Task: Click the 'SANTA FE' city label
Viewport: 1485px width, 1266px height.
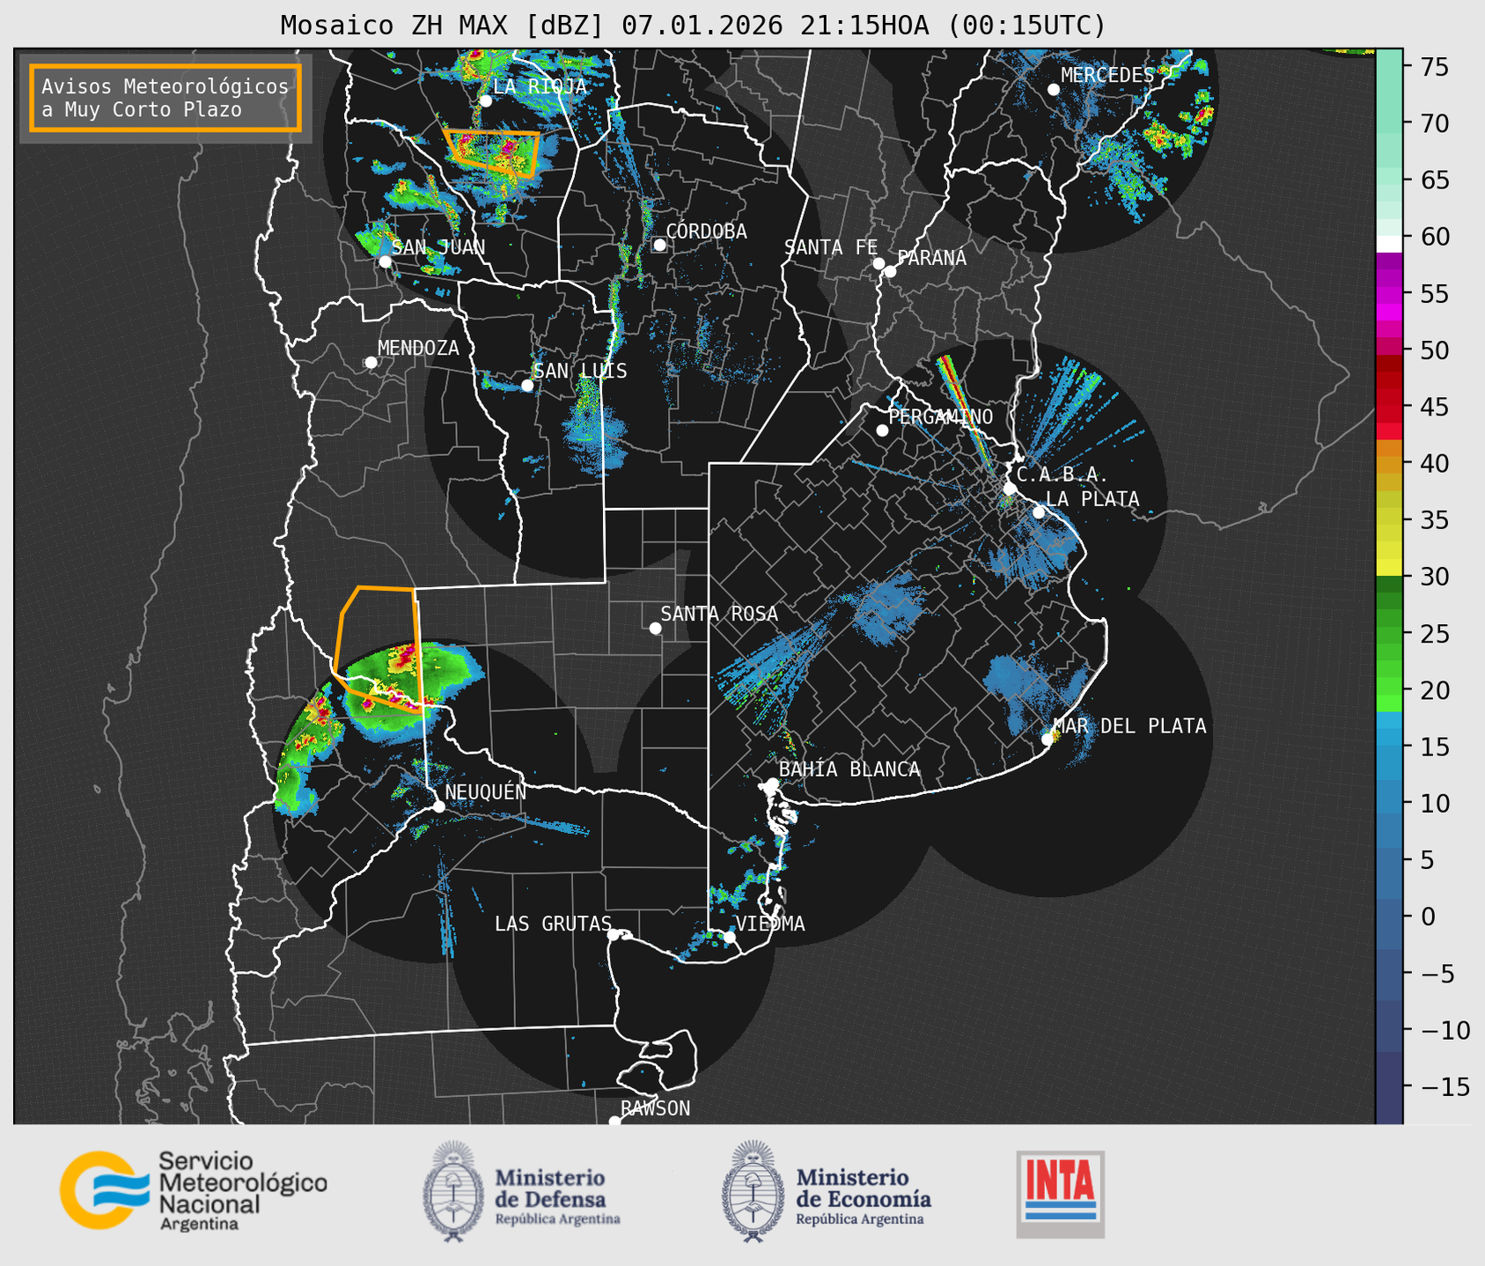Action: (x=831, y=247)
